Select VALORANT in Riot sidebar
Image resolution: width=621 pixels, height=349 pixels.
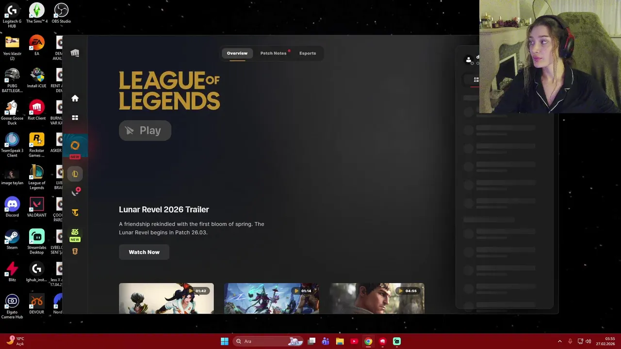click(x=75, y=192)
